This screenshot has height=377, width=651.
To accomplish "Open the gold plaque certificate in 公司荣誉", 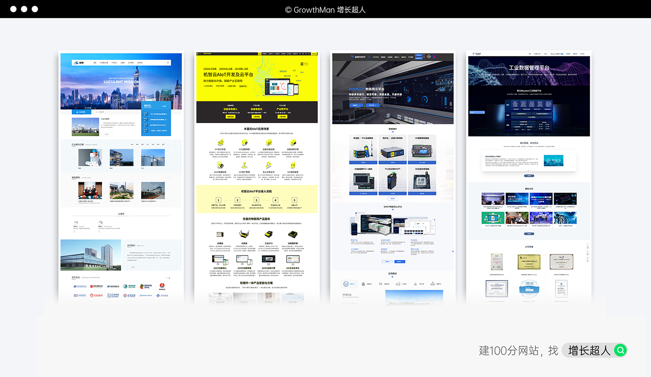I will pyautogui.click(x=529, y=262).
